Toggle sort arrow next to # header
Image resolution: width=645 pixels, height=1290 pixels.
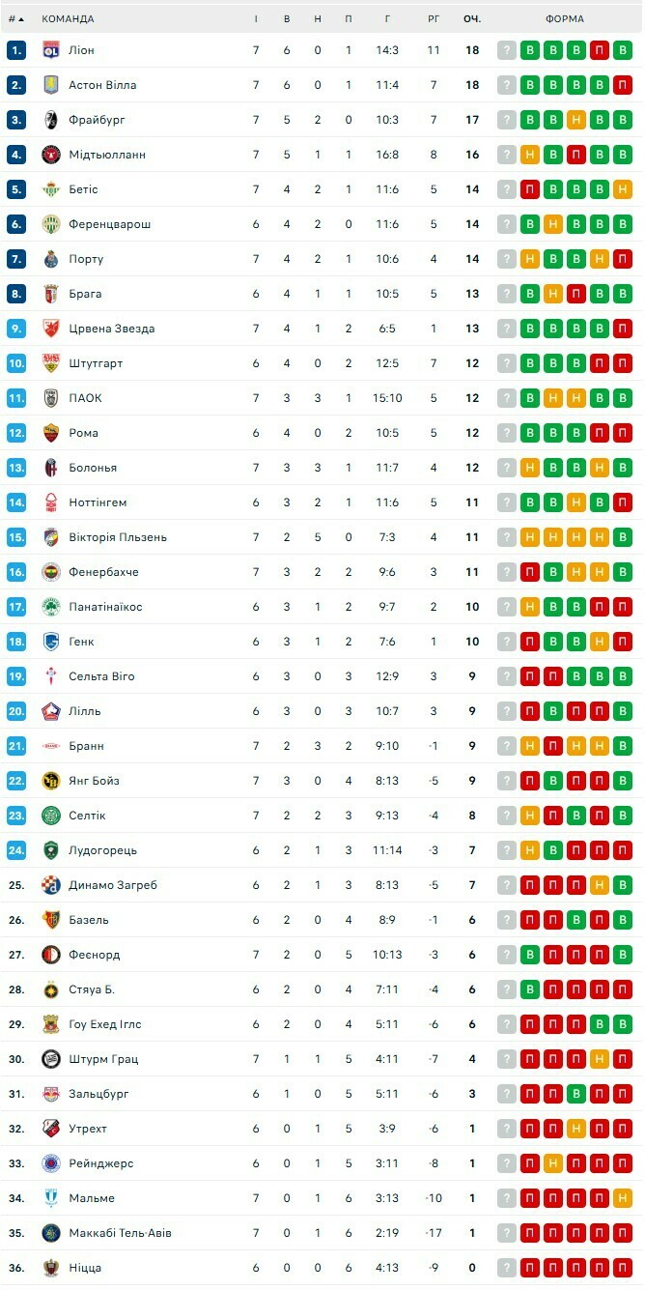21,18
